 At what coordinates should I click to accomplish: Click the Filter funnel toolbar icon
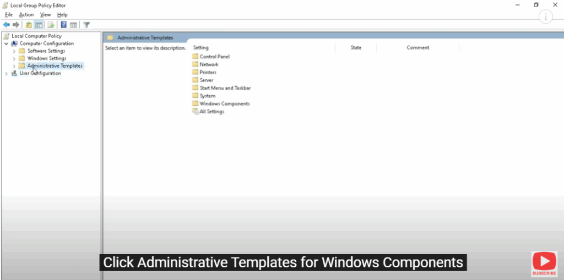click(x=86, y=25)
